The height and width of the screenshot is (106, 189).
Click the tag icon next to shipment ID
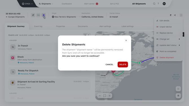click(x=33, y=15)
